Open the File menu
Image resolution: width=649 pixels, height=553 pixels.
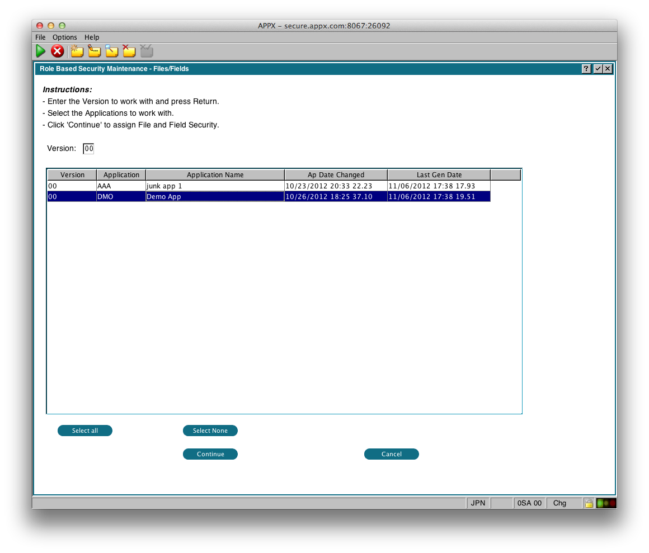point(40,37)
